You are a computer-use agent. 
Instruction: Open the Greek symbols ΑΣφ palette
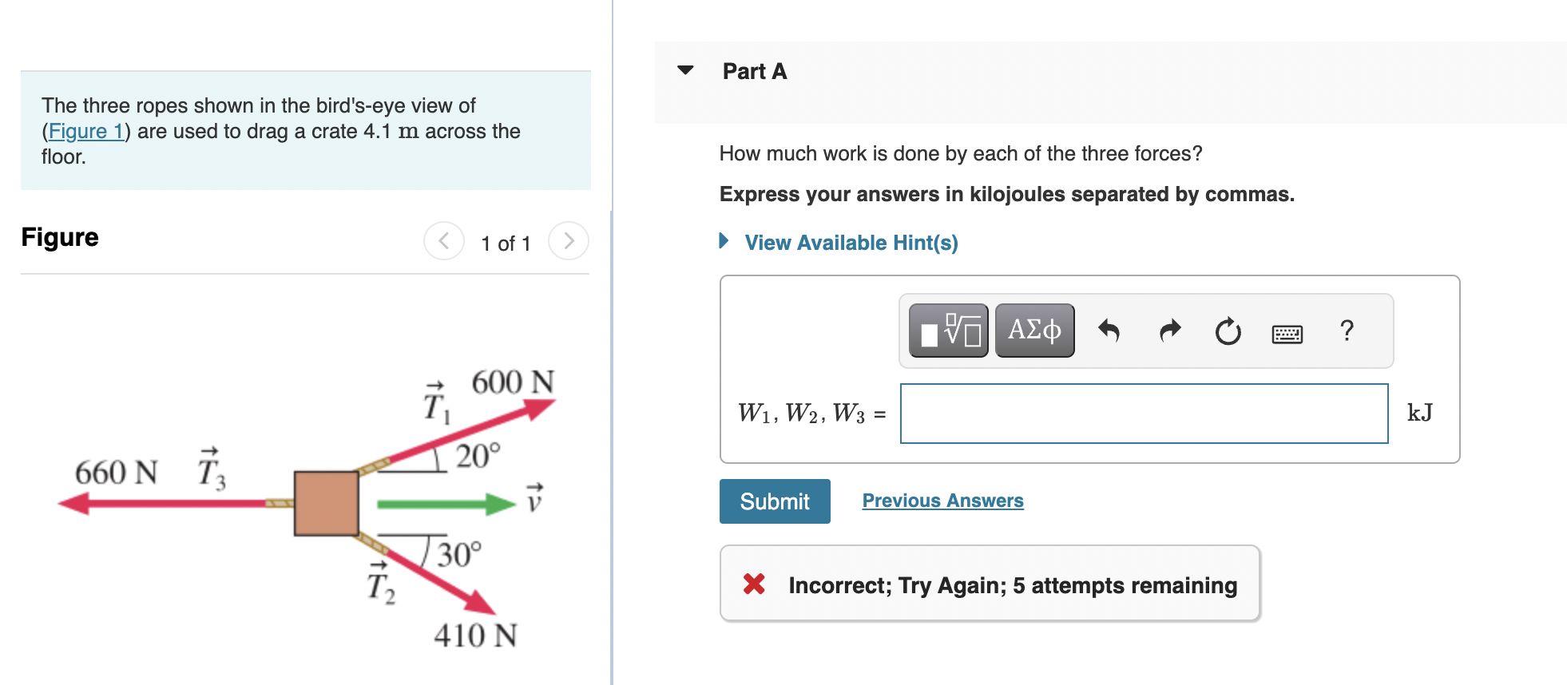(x=1034, y=330)
